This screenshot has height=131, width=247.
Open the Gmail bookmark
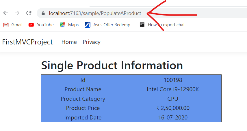[x=13, y=25]
